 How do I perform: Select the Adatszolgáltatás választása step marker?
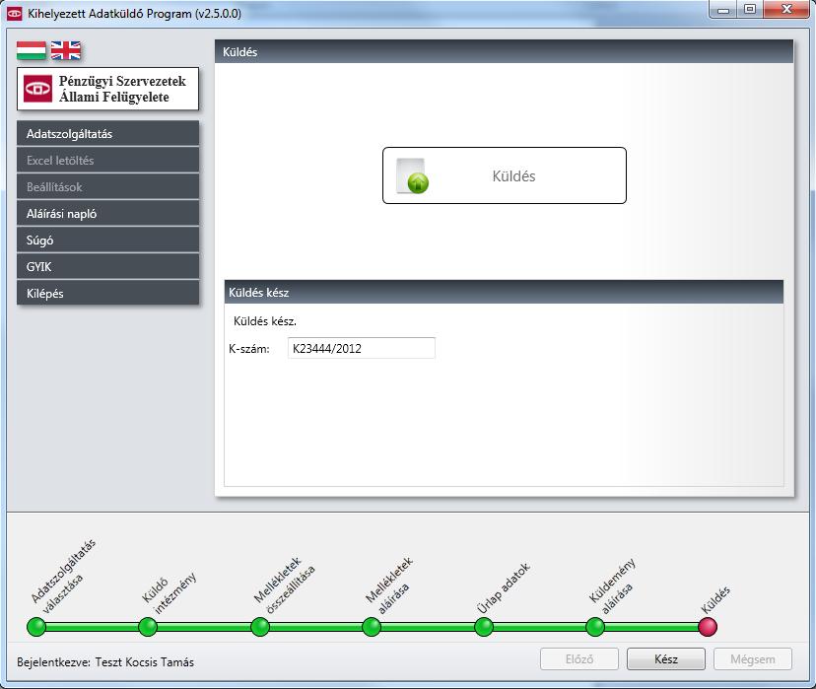point(36,627)
